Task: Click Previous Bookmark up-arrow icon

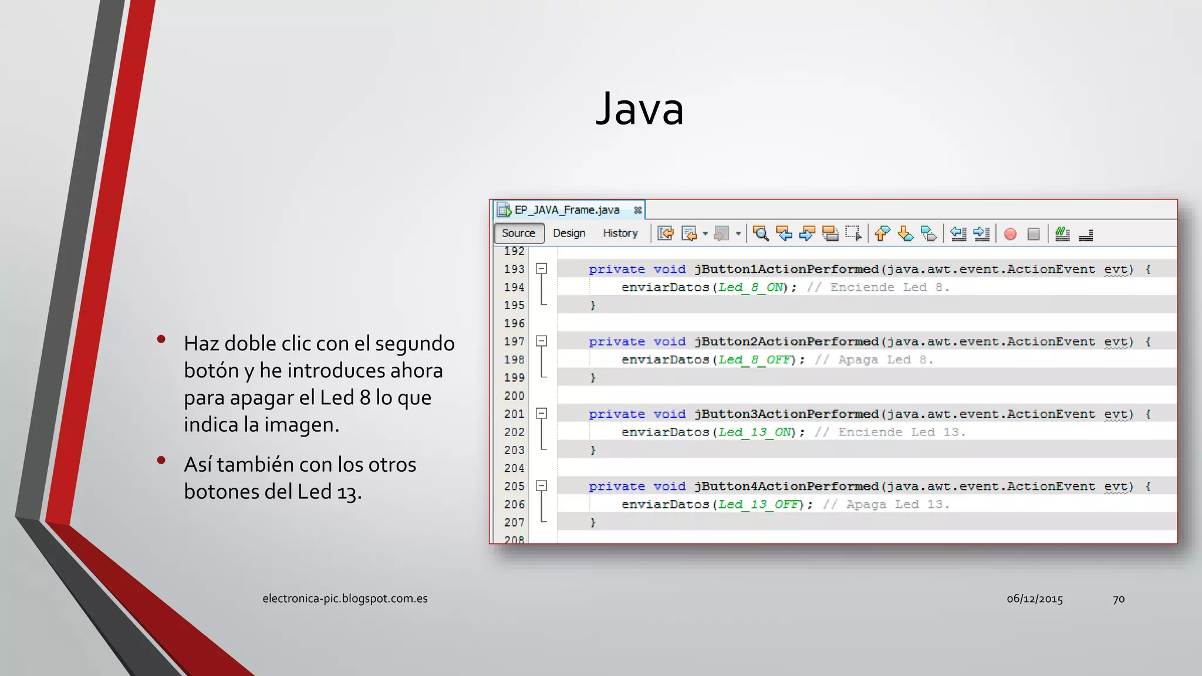Action: (x=882, y=234)
